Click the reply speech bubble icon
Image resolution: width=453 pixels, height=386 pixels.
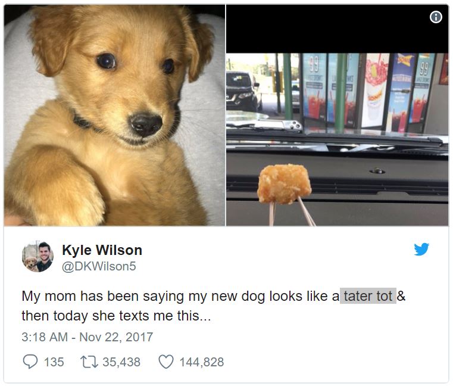tap(30, 362)
